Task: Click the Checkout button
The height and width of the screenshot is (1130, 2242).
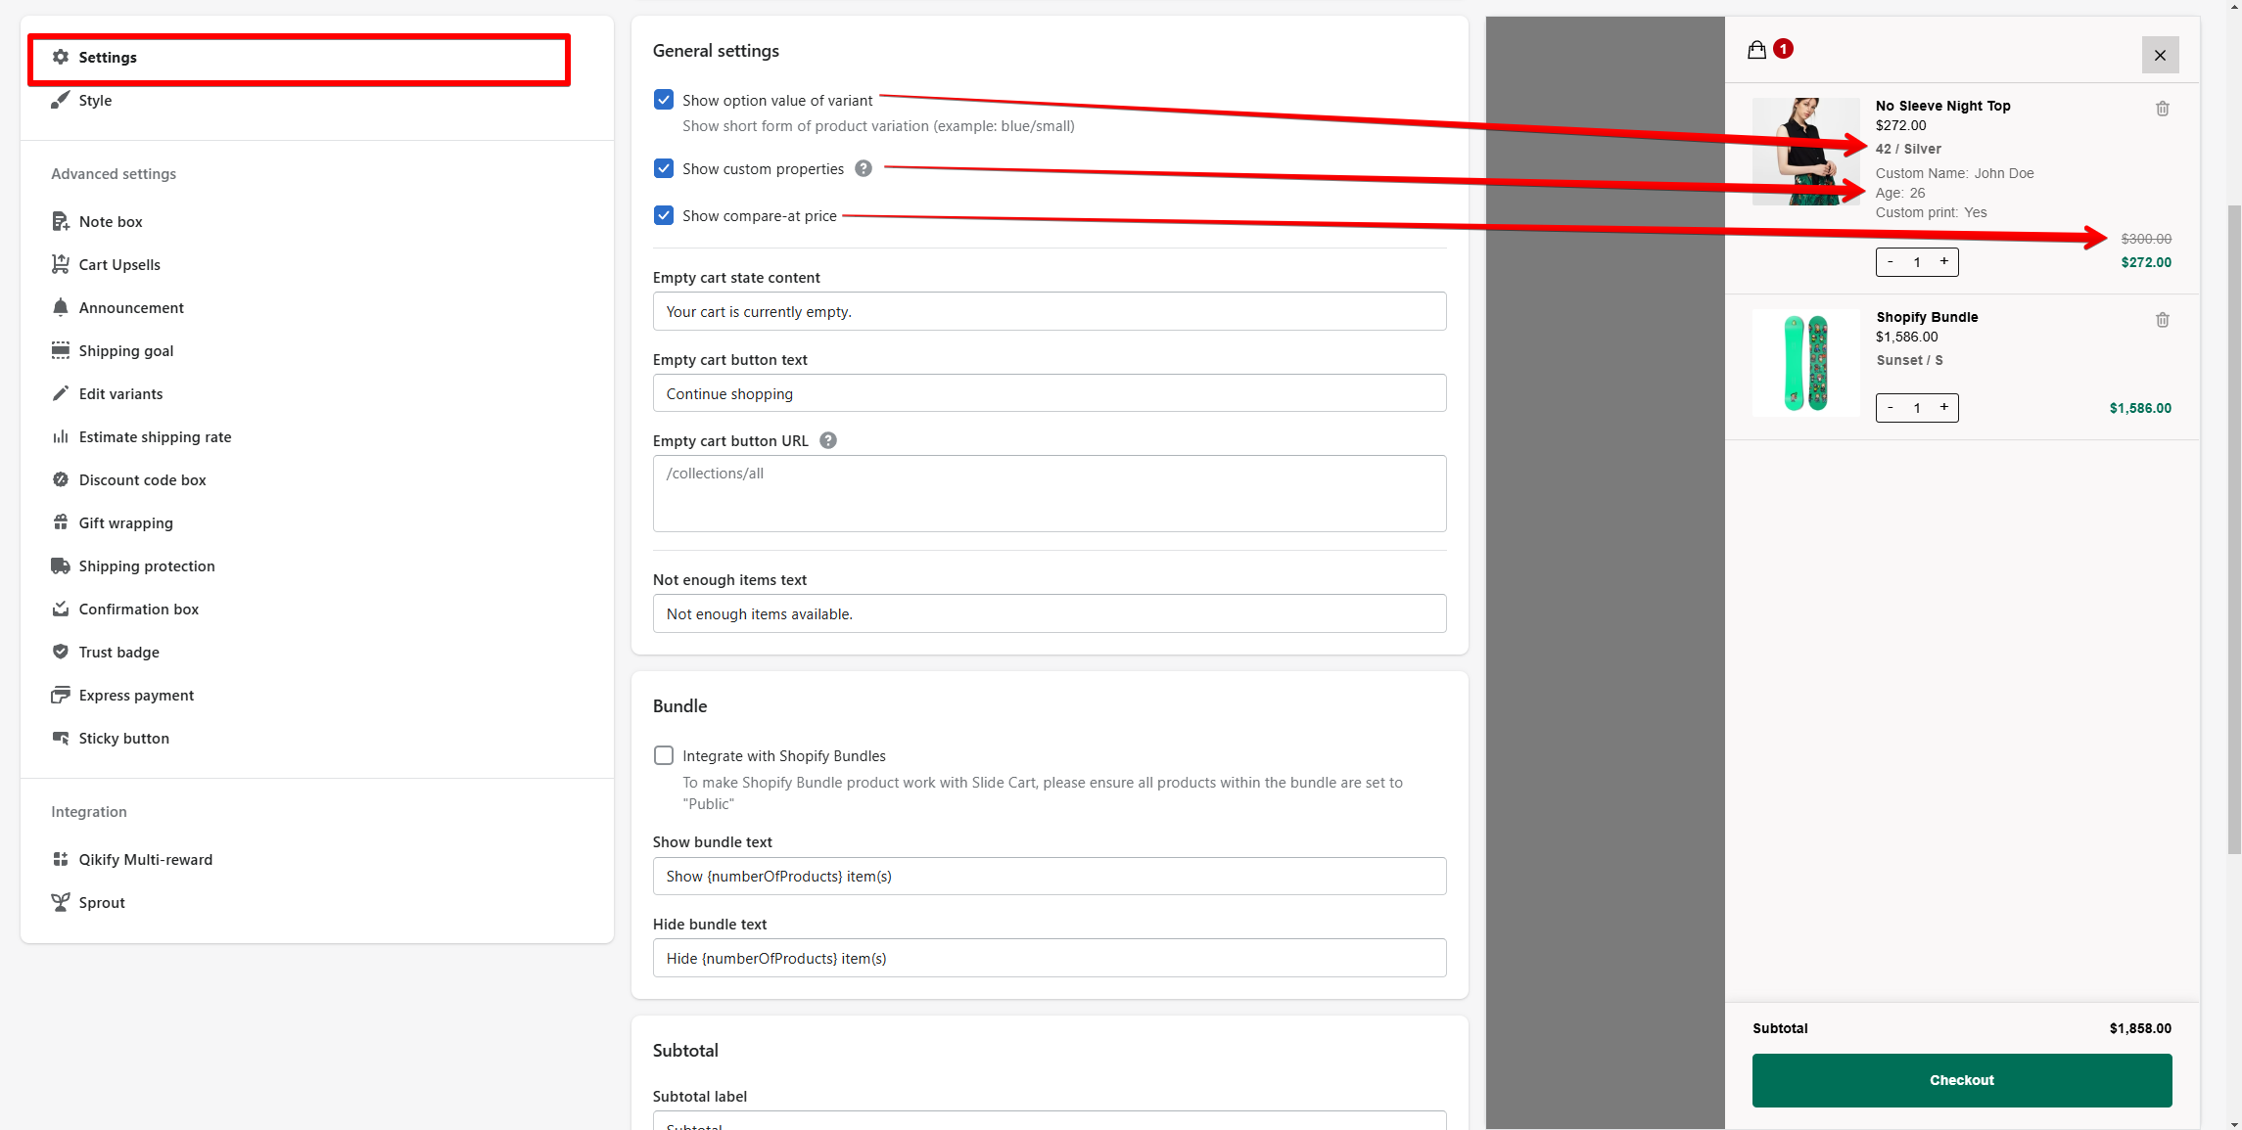Action: (1961, 1080)
